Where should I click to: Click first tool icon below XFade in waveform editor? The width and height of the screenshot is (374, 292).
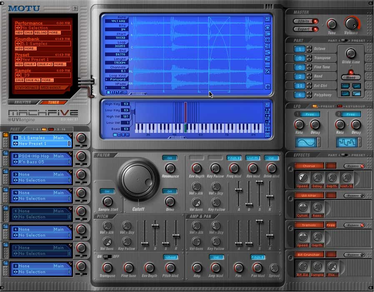click(108, 92)
